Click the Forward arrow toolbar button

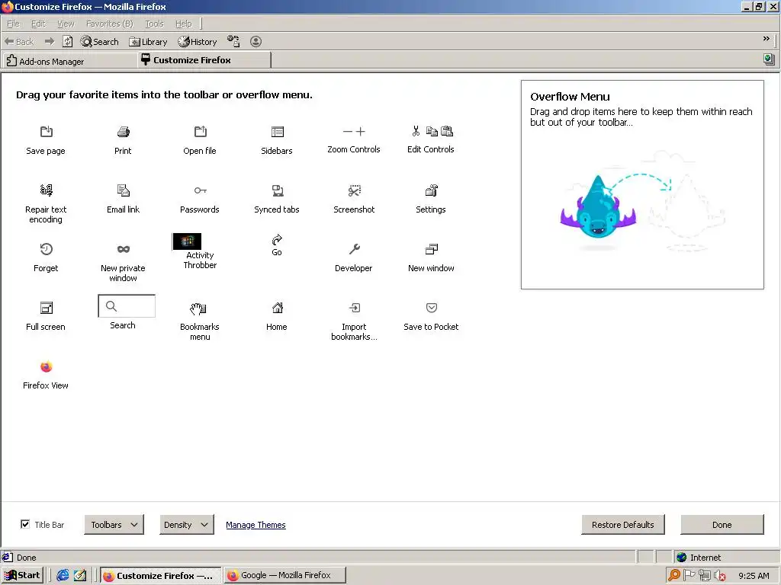[x=50, y=41]
